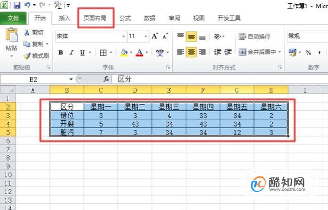Apply the Percent Style % button
Screen dimensions: 328x210
tap(308, 53)
